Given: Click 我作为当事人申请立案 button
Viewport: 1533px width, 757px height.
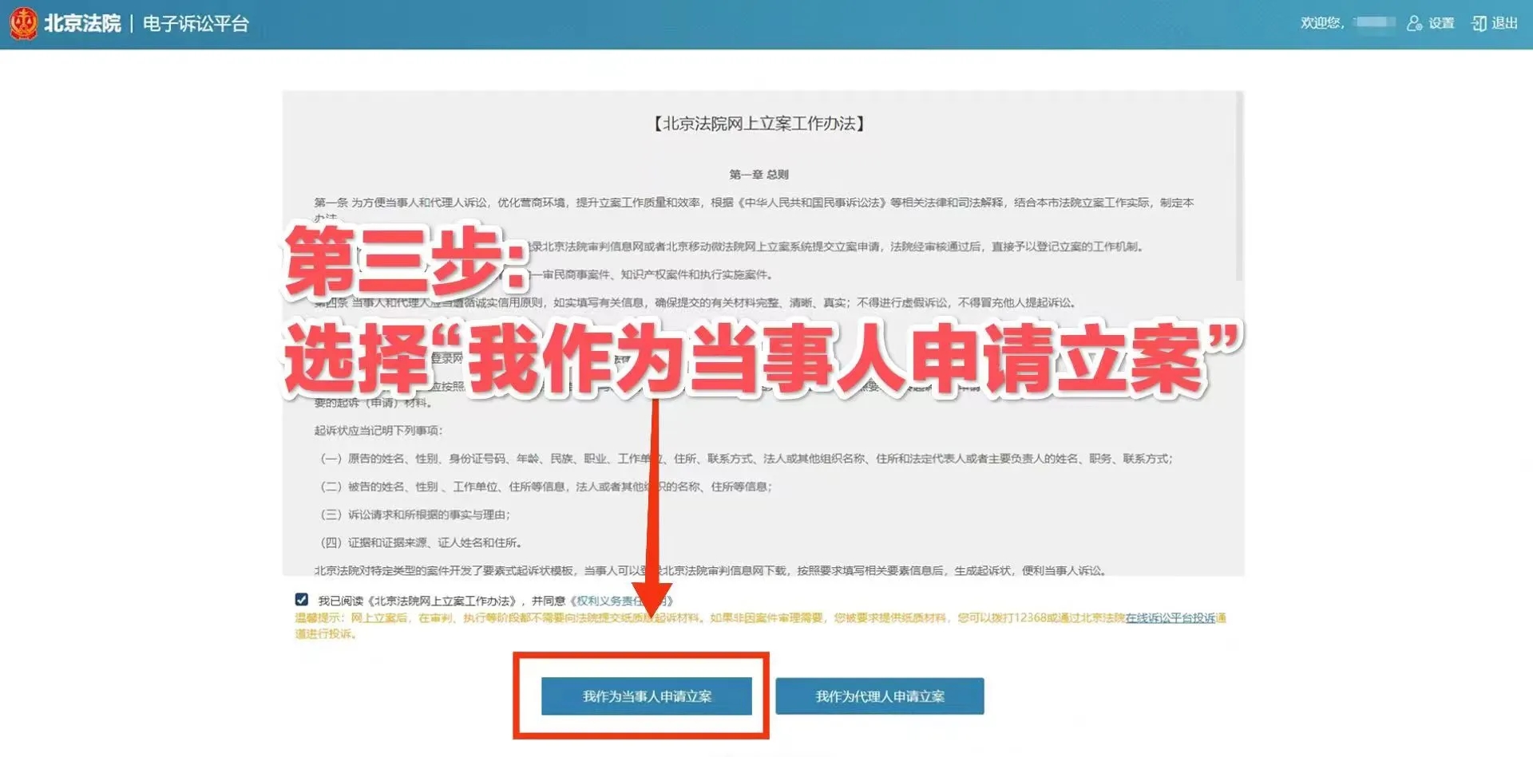Looking at the screenshot, I should coord(647,696).
